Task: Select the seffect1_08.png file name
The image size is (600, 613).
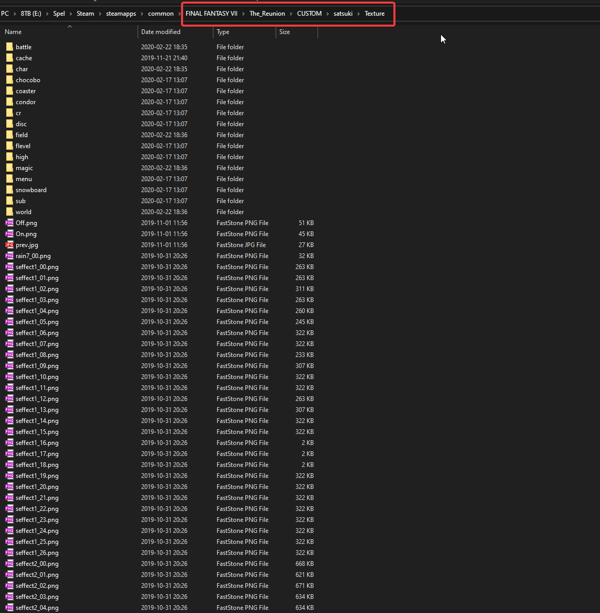Action: click(37, 354)
